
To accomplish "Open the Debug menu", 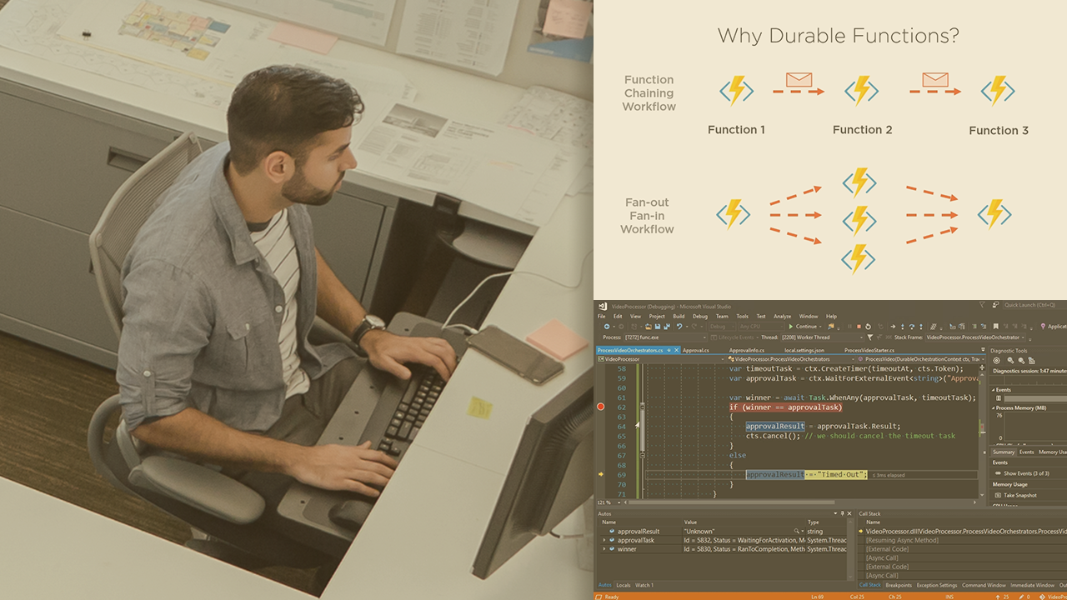I will click(700, 317).
